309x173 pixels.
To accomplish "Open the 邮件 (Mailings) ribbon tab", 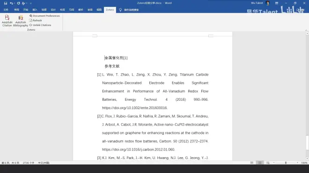I will click(81, 10).
